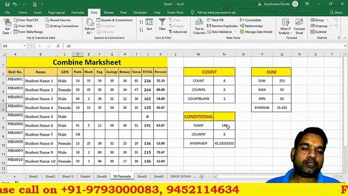348x196 pixels.
Task: Click Tell me what you want search
Action: (x=213, y=13)
